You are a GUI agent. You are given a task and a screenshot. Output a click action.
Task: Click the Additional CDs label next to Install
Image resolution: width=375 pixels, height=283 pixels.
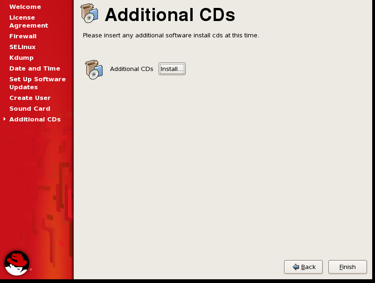tap(132, 69)
